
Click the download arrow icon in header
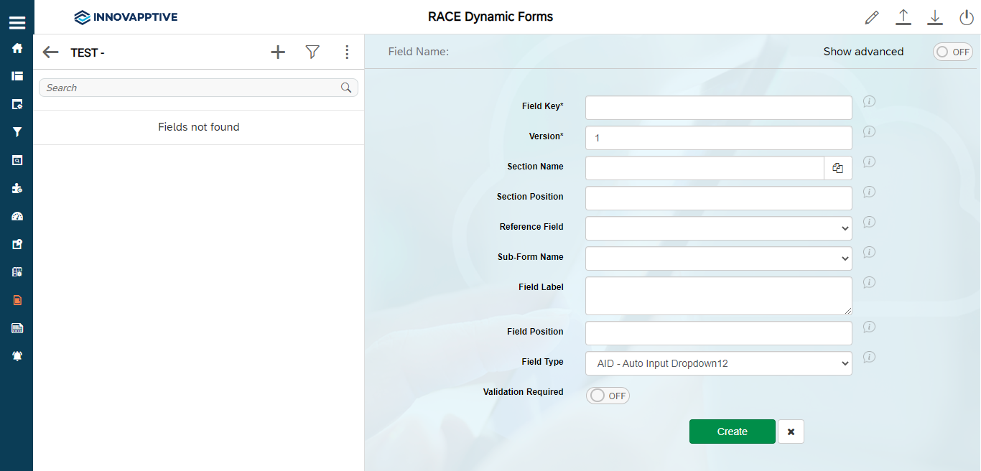click(934, 18)
